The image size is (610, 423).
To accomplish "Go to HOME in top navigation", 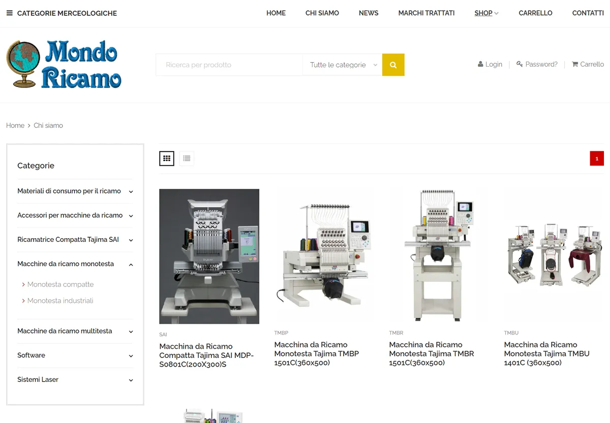I will (x=276, y=13).
